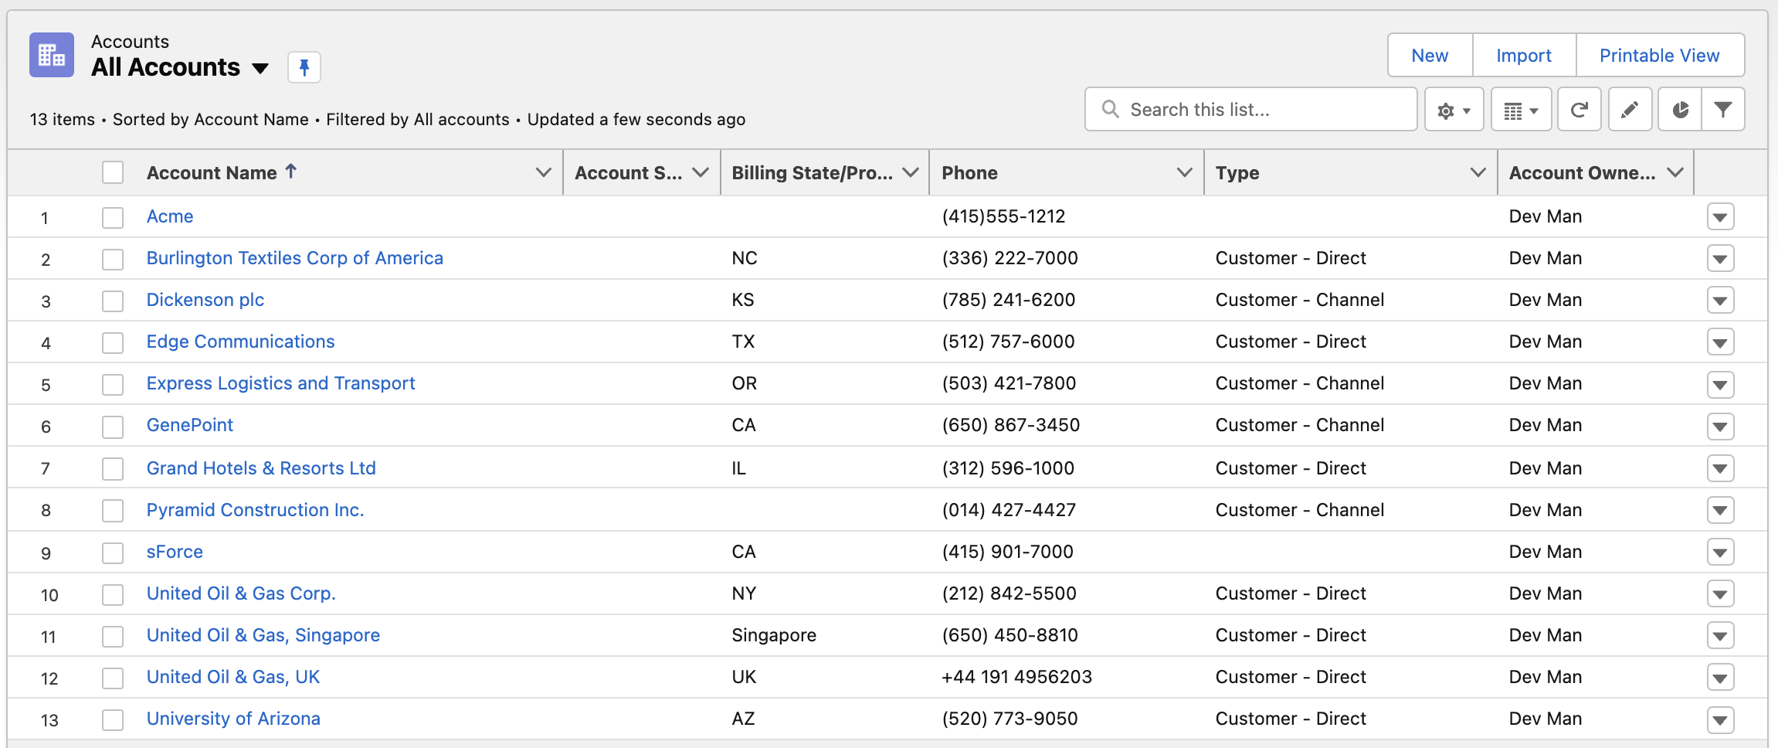Screen dimensions: 1778x748
Task: Open row actions for Burlington Textiles
Action: coord(1720,259)
